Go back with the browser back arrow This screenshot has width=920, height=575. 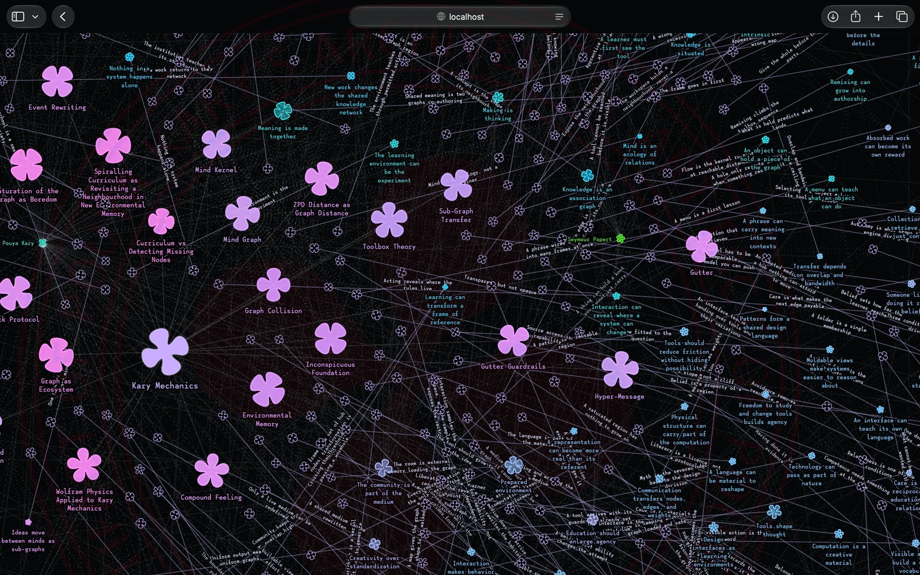click(x=63, y=17)
